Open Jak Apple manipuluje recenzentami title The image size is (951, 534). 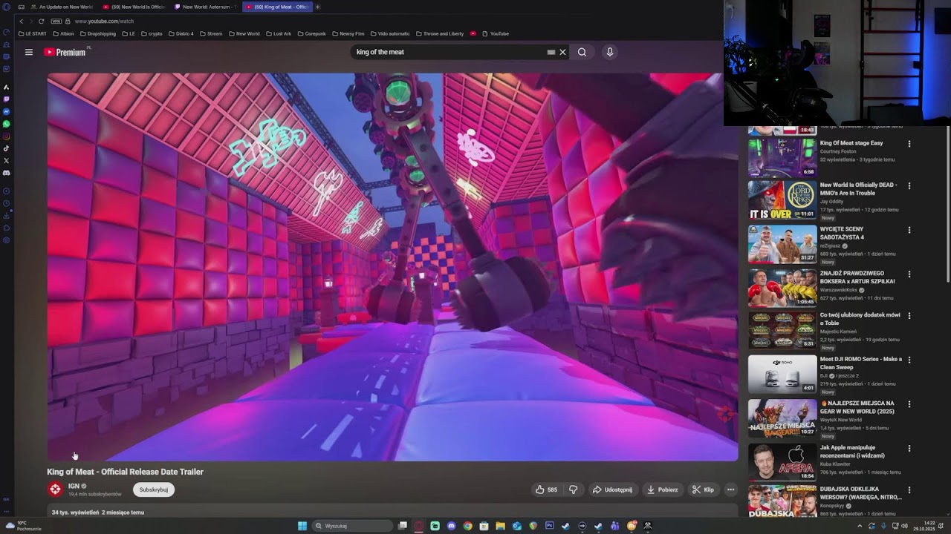pyautogui.click(x=852, y=452)
